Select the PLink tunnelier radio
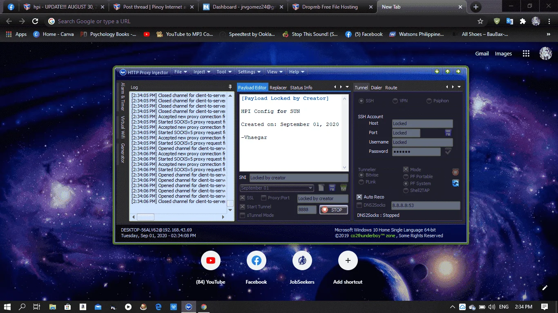Image resolution: width=558 pixels, height=313 pixels. [x=362, y=182]
